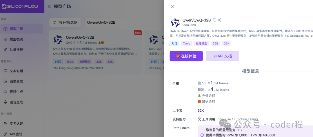Click the 视频生成 camera icon
Screen dimensions: 313x137
(x=6, y=92)
